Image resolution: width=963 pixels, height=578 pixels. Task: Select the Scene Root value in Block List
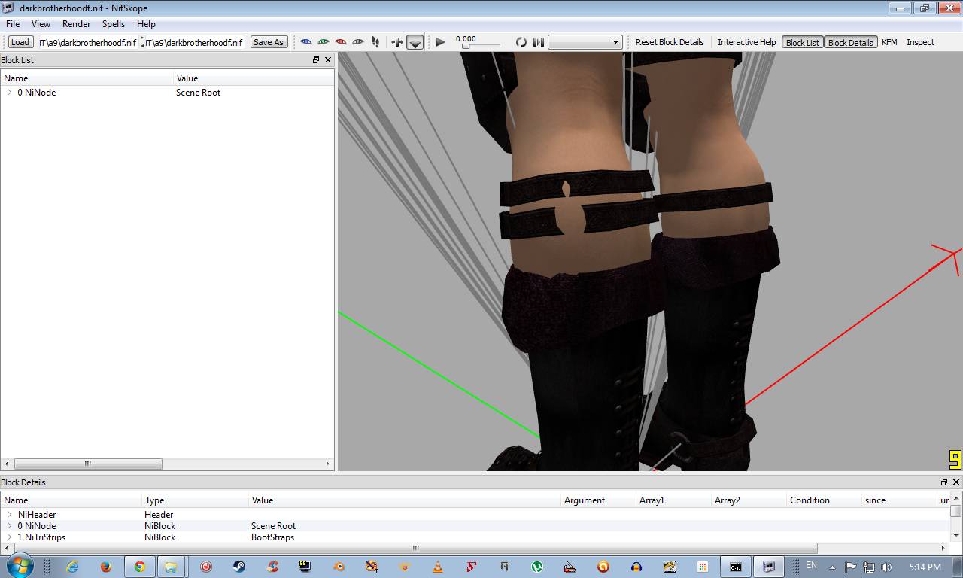click(198, 93)
